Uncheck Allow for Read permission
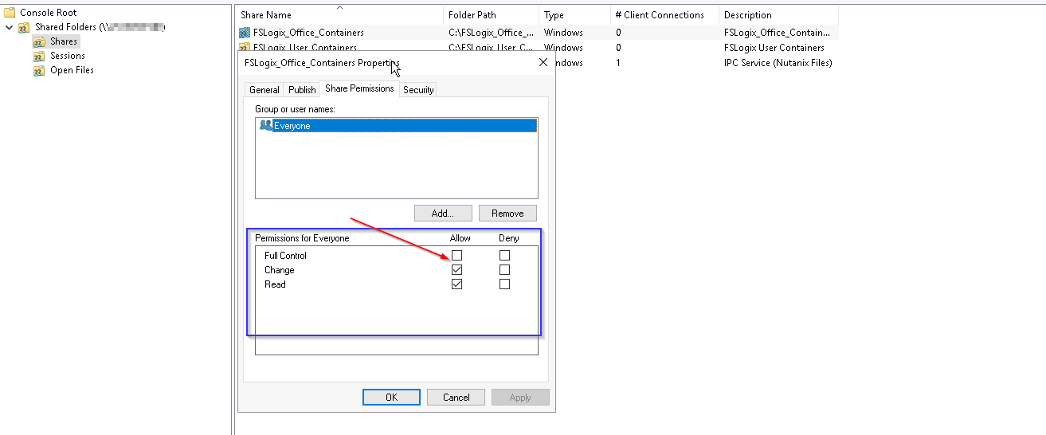 456,284
